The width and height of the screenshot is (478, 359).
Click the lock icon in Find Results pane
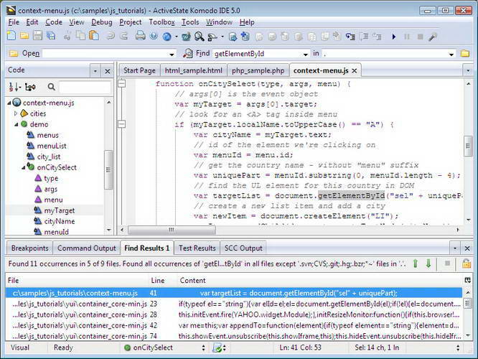tap(467, 264)
